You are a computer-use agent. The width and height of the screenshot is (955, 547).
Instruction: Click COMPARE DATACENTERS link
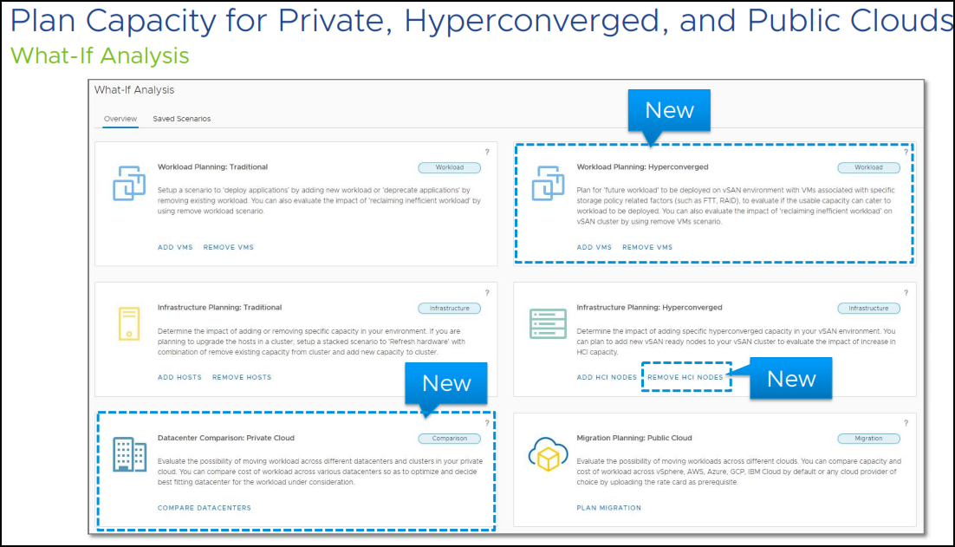tap(204, 508)
